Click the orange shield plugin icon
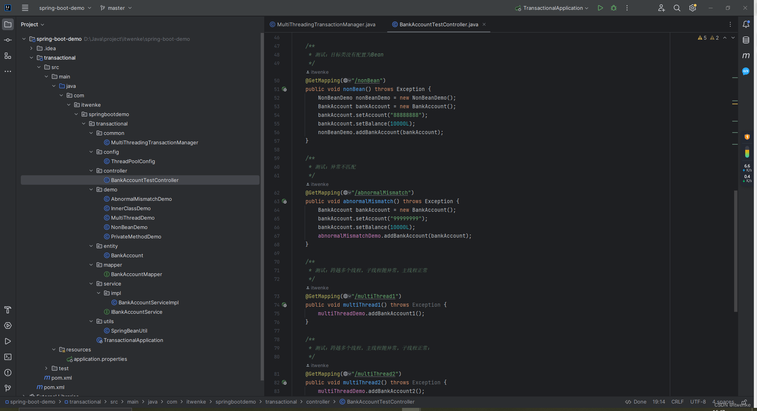The height and width of the screenshot is (411, 757). point(747,137)
